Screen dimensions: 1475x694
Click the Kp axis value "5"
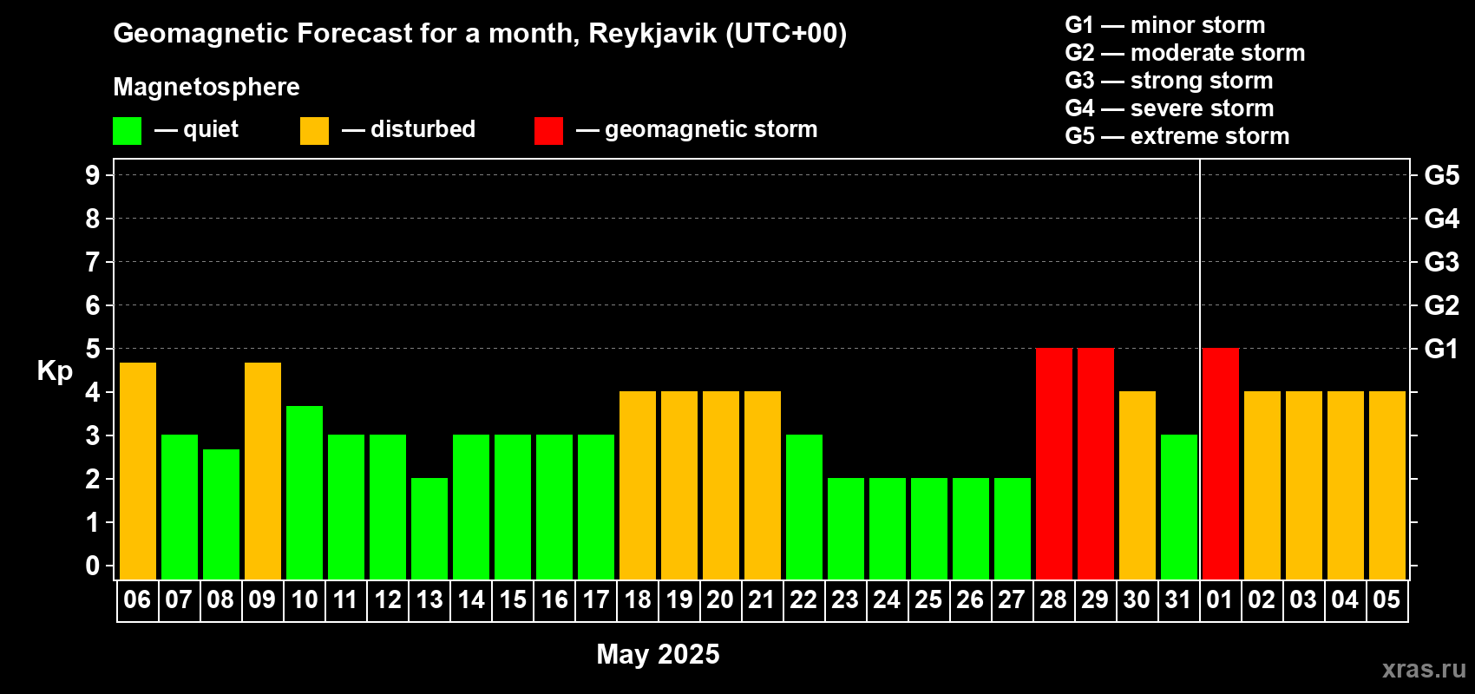point(93,349)
